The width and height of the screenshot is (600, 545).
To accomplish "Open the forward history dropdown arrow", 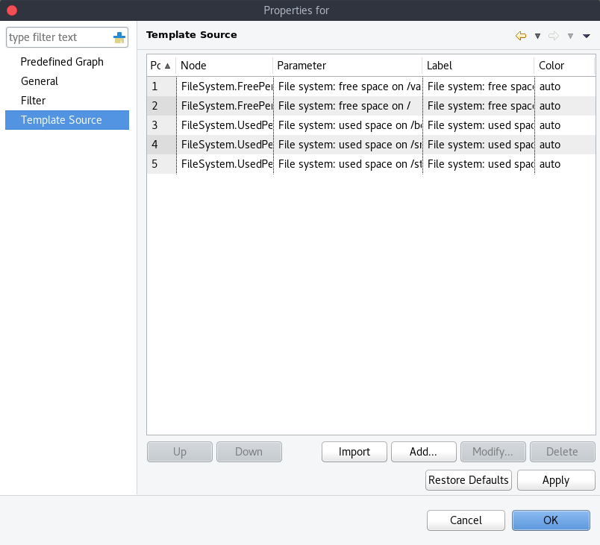I will pos(570,36).
